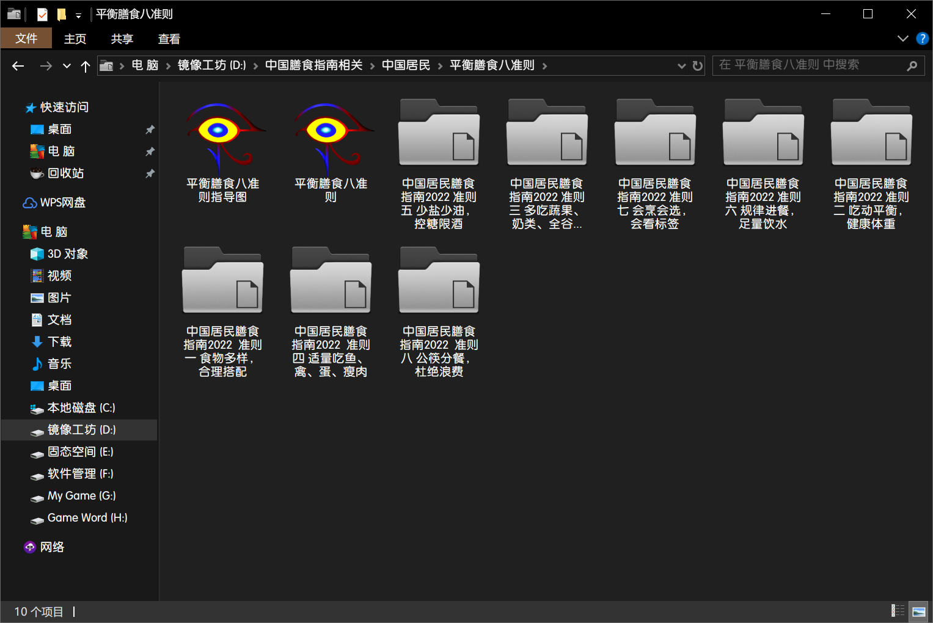This screenshot has width=933, height=623.
Task: Open folder 准则八 公筷分餐,杜绝浪费
Action: 439,311
